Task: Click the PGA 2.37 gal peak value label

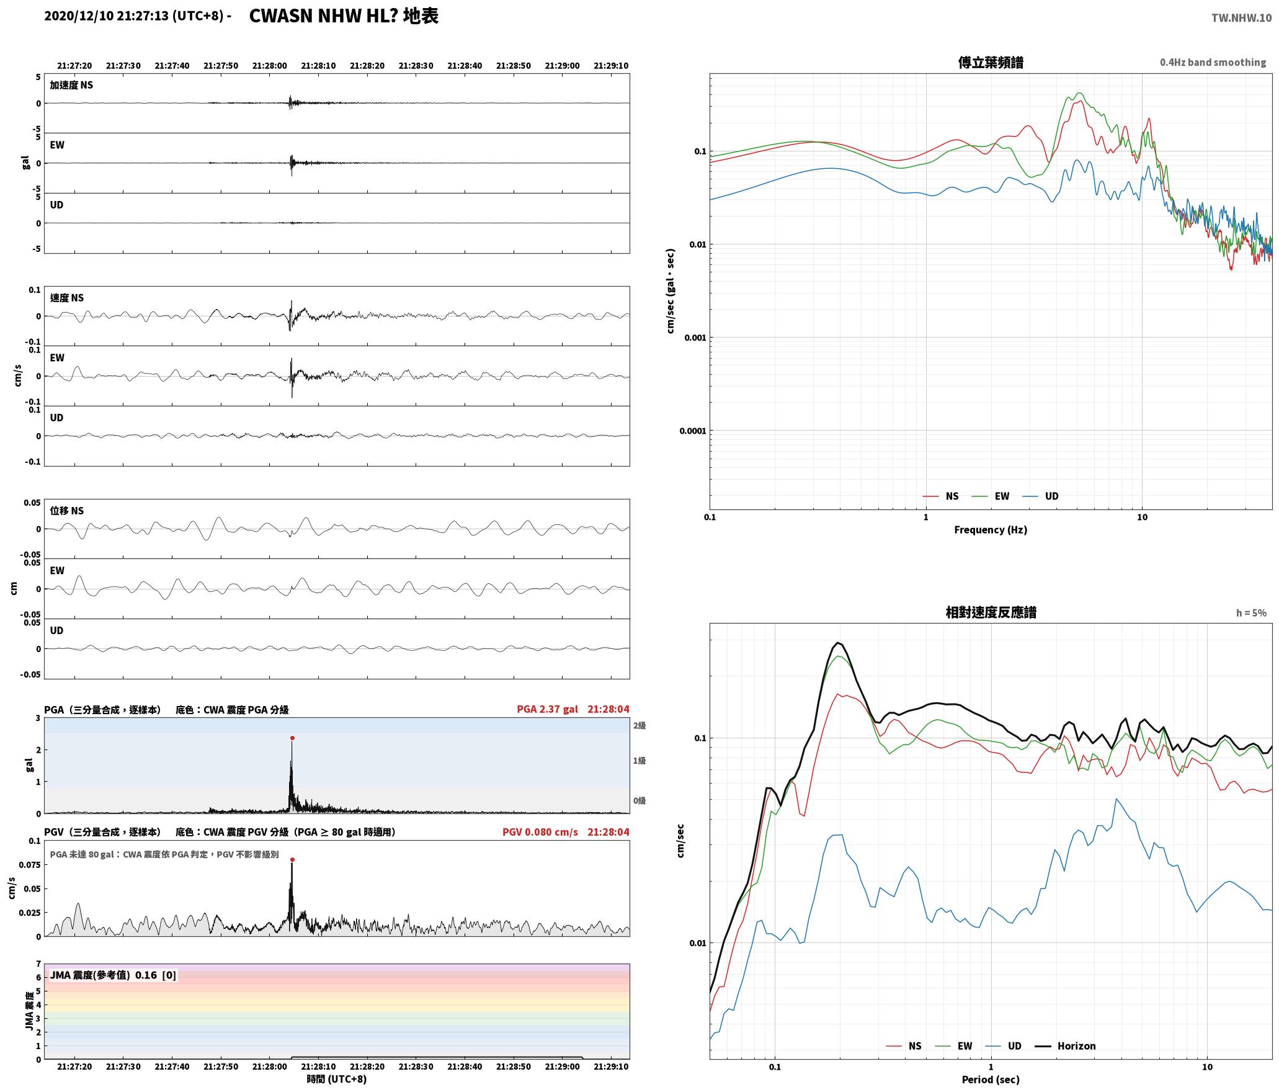Action: [x=547, y=709]
